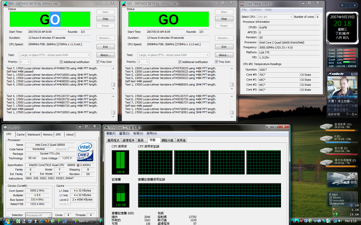Open the Z: multimedia drive gadget icon
The height and width of the screenshot is (225, 361).
pyautogui.click(x=326, y=162)
